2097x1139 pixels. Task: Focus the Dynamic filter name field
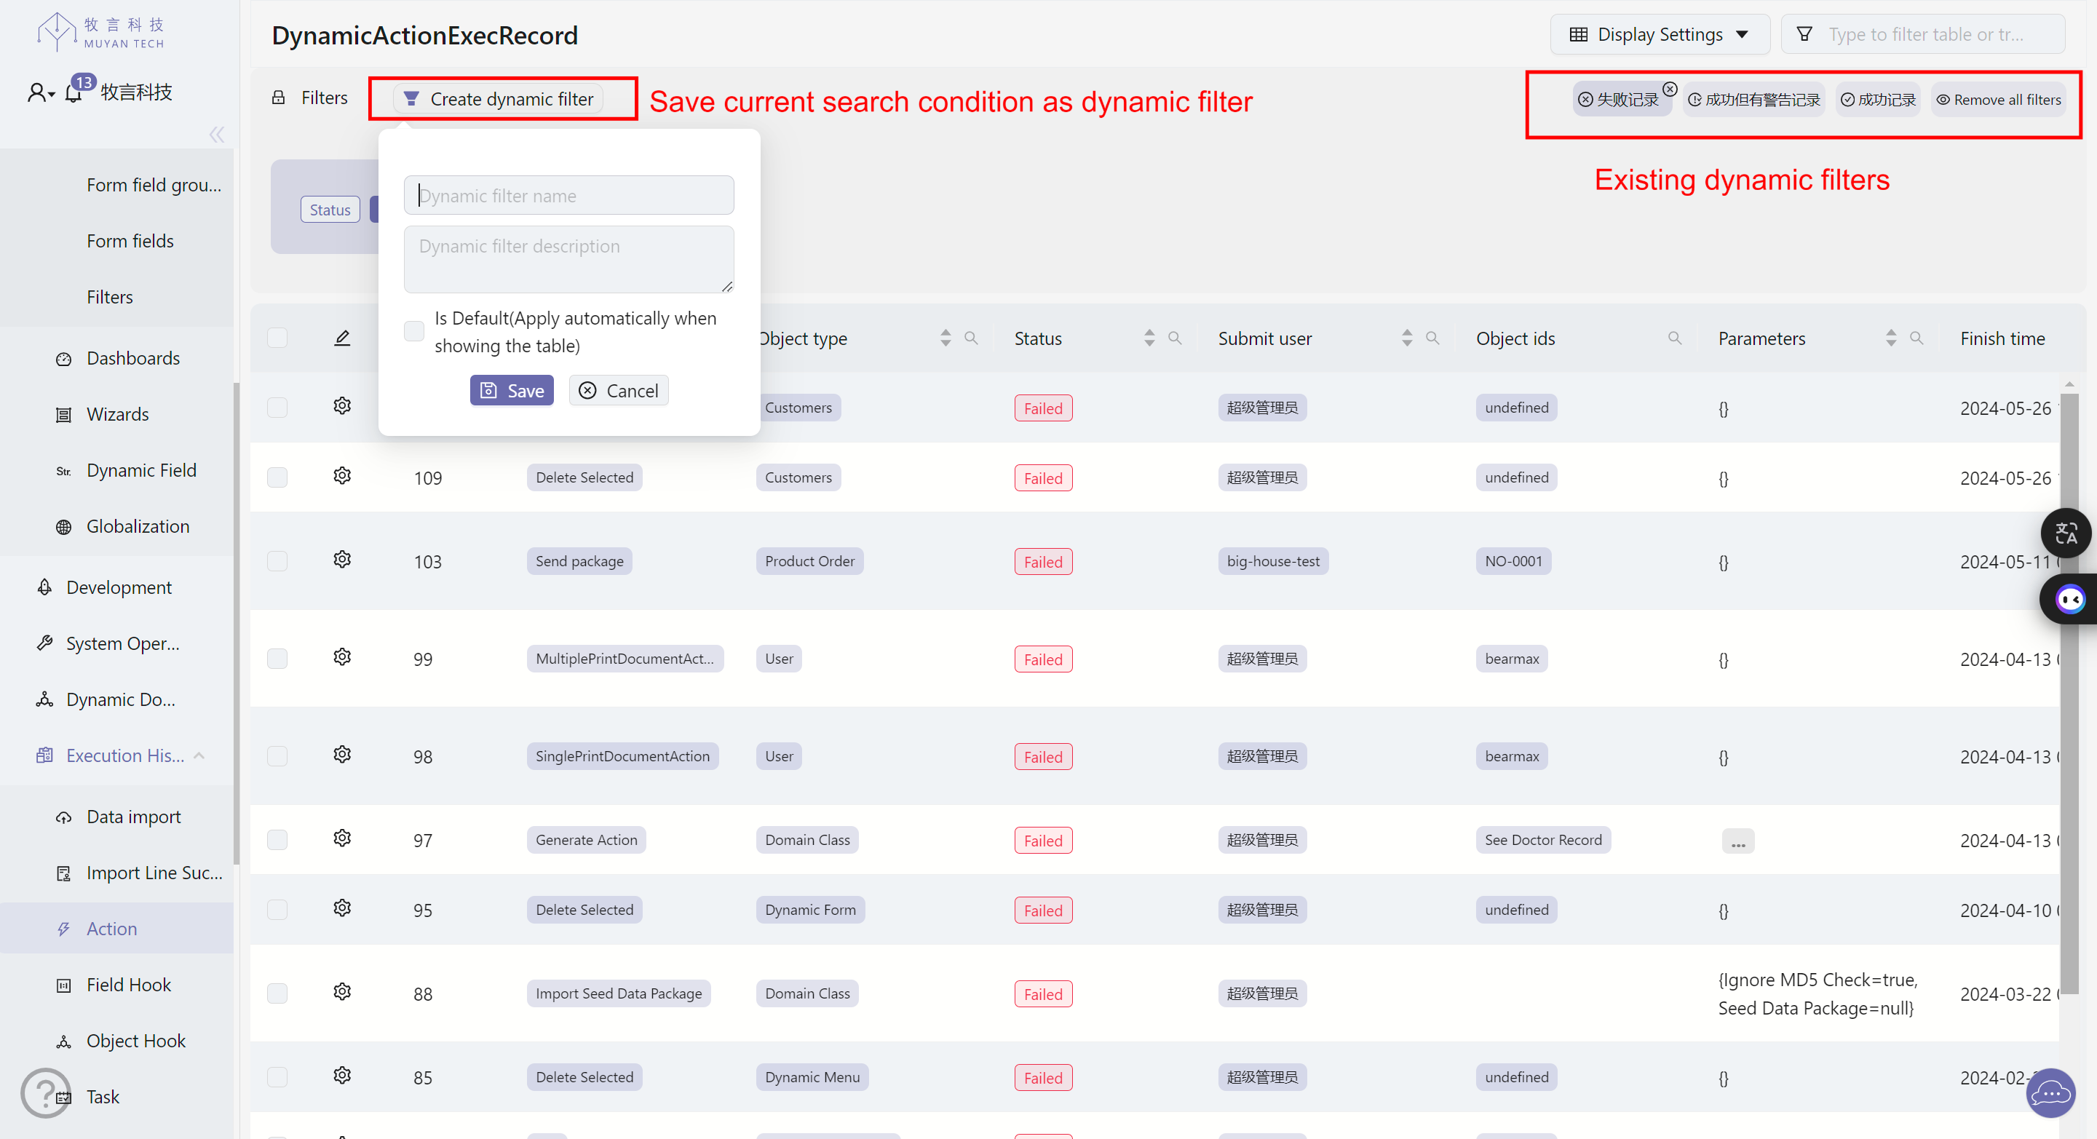569,195
